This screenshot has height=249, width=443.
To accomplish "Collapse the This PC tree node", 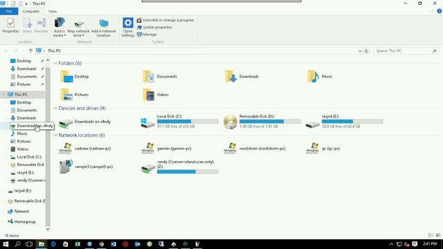I will 3,95.
